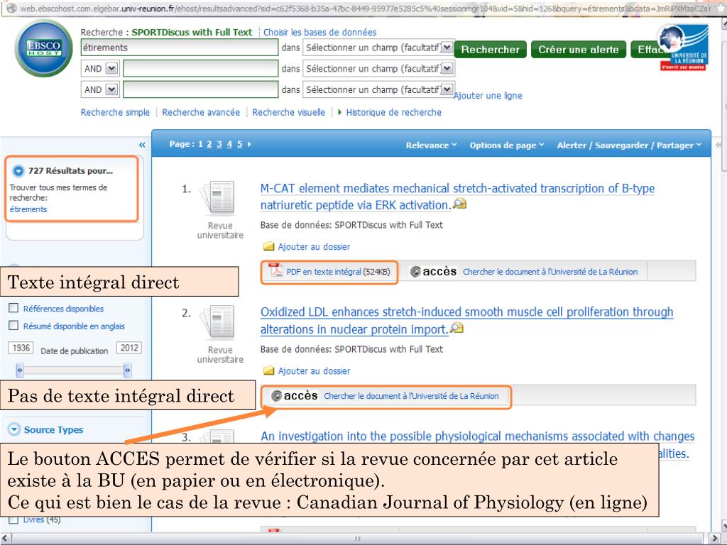The image size is (727, 545).
Task: Open second field selector dropdown
Action: coord(447,69)
